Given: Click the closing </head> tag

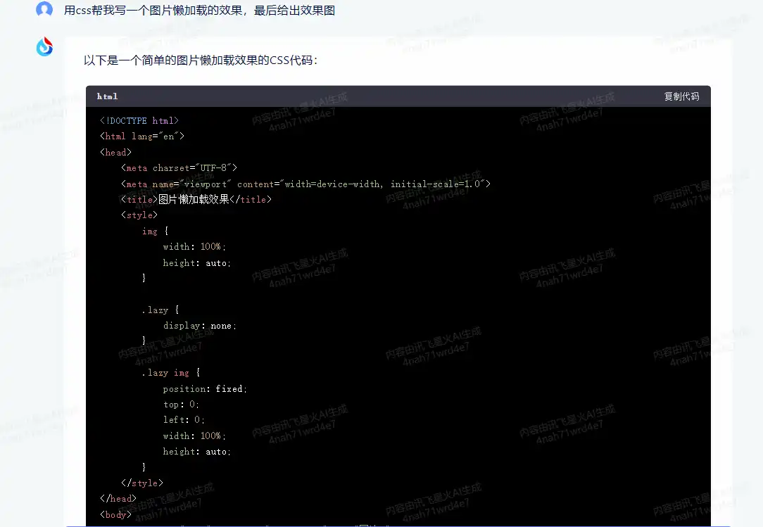Looking at the screenshot, I should tap(118, 499).
